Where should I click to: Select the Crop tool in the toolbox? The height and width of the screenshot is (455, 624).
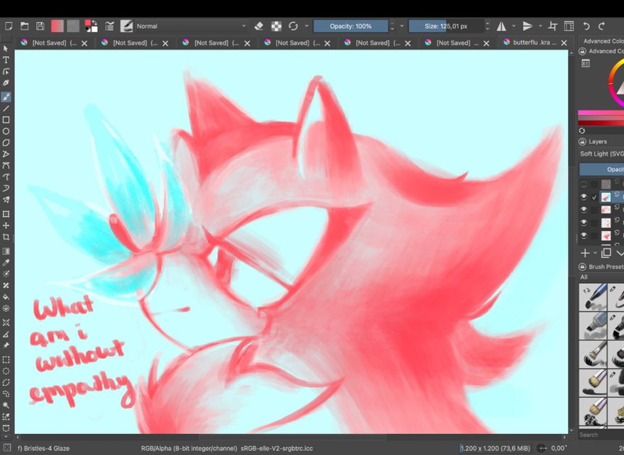pyautogui.click(x=6, y=237)
